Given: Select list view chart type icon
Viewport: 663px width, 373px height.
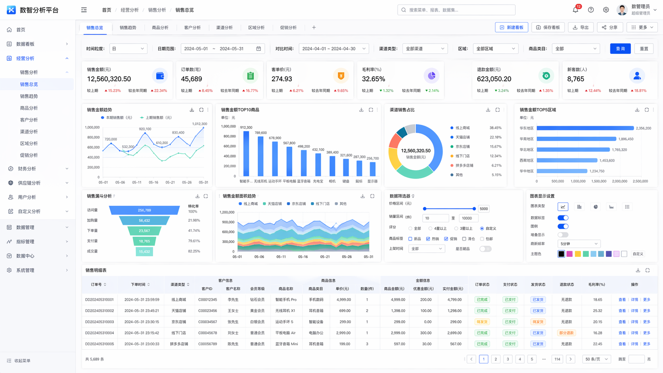Looking at the screenshot, I should click(x=627, y=207).
